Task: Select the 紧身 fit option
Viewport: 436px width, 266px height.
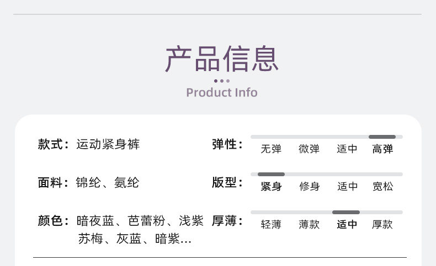Action: point(271,186)
